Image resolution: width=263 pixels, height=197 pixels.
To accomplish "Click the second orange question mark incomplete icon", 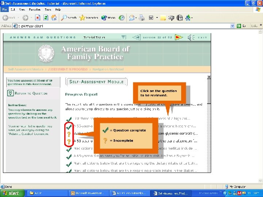I will [x=69, y=142].
